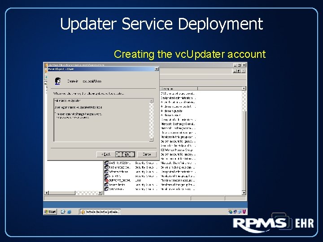Click the SUPPORT_388945 disabled user icon
Screen dimensions: 323x242
106,180
